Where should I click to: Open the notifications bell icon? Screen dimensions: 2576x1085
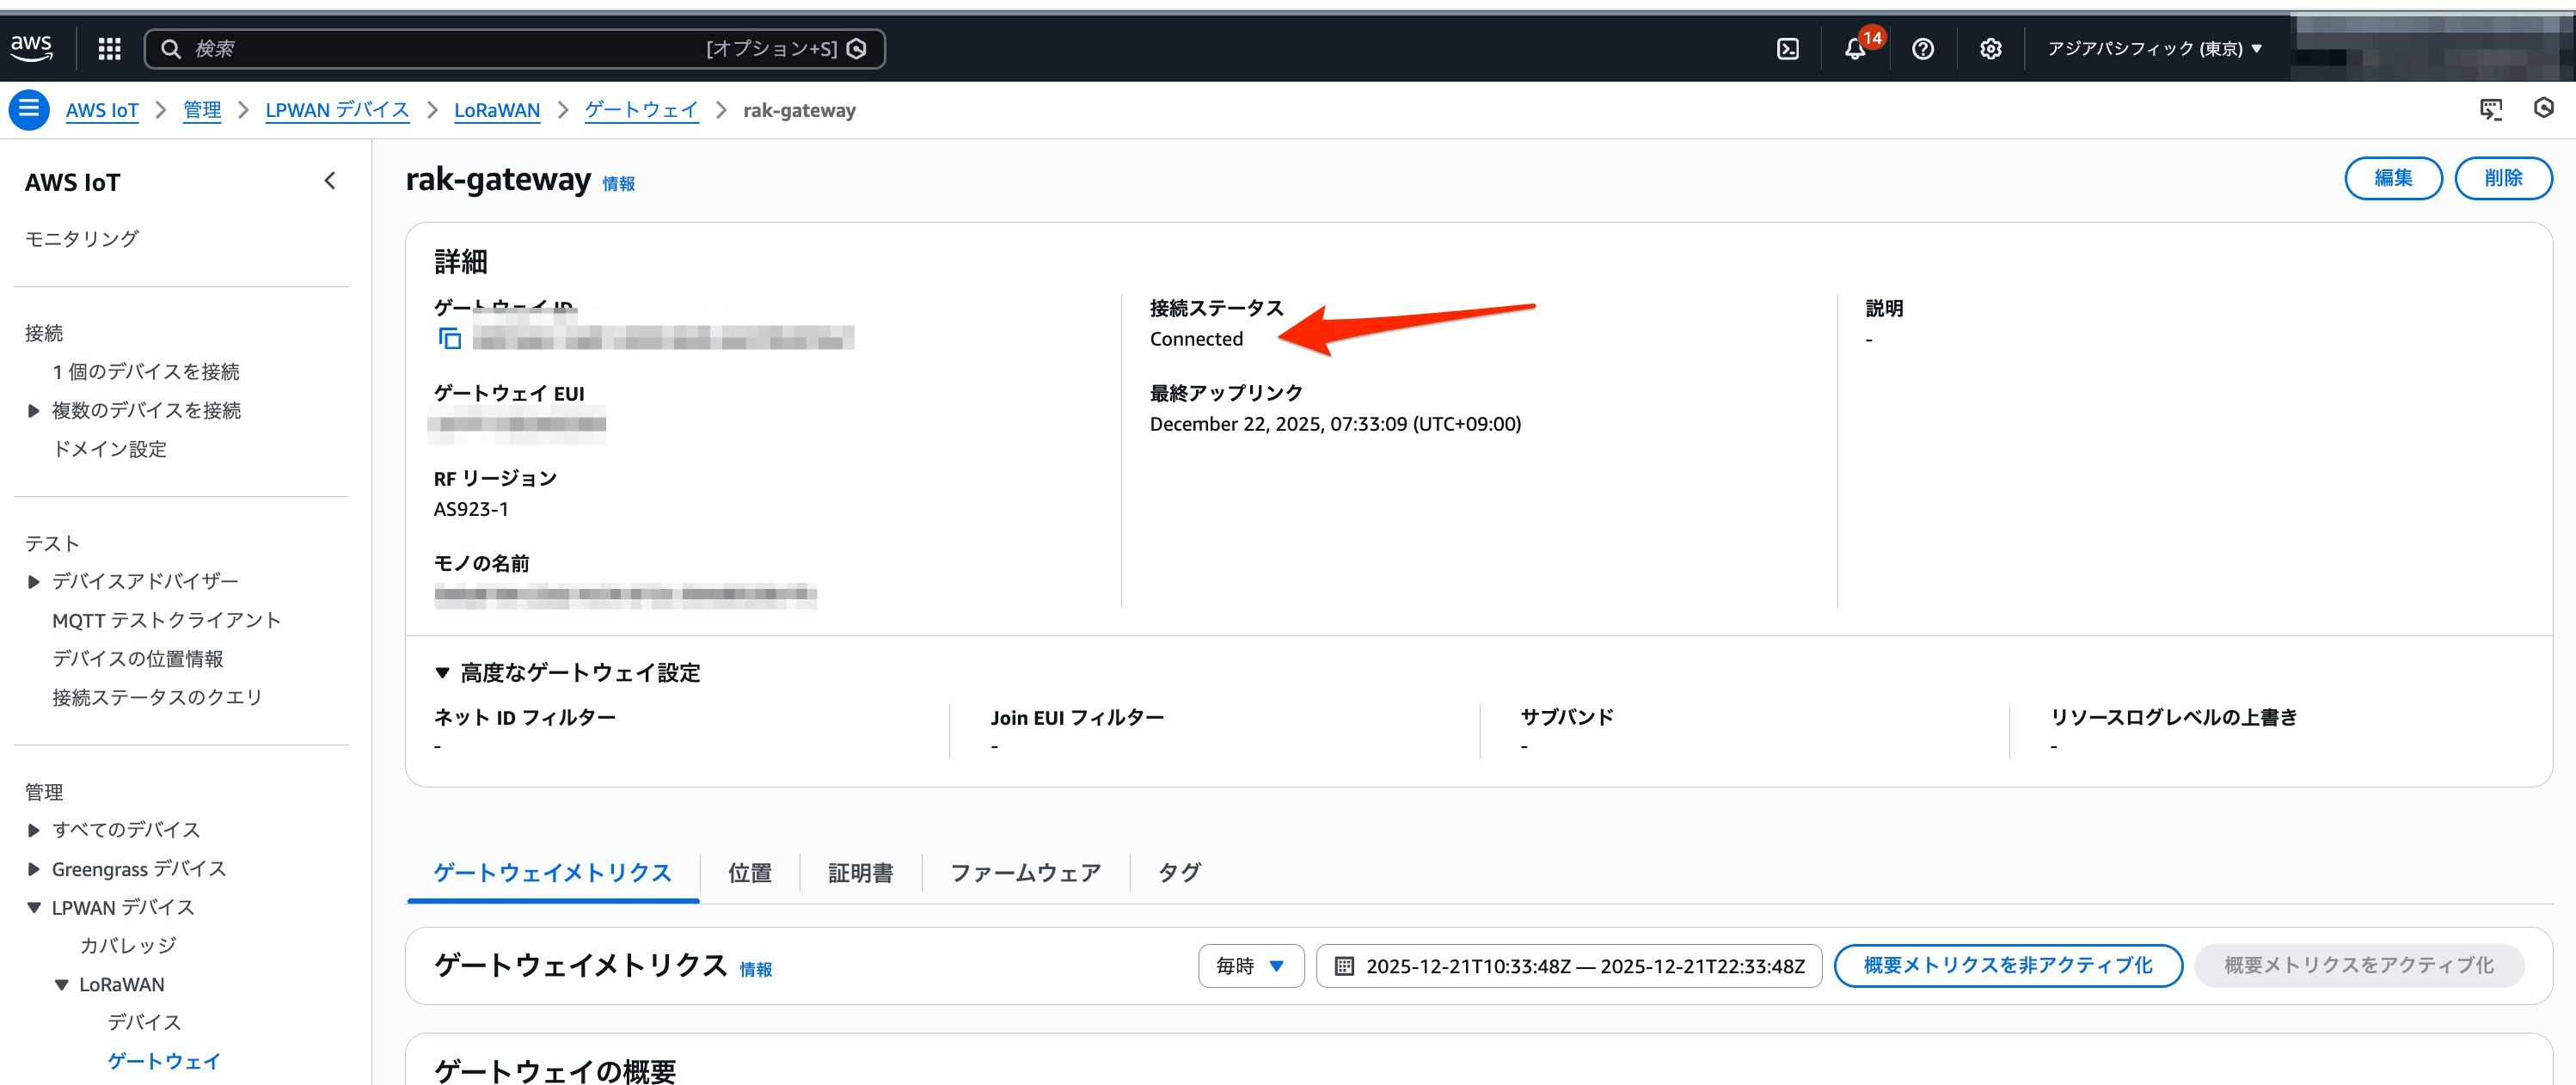coord(1855,49)
